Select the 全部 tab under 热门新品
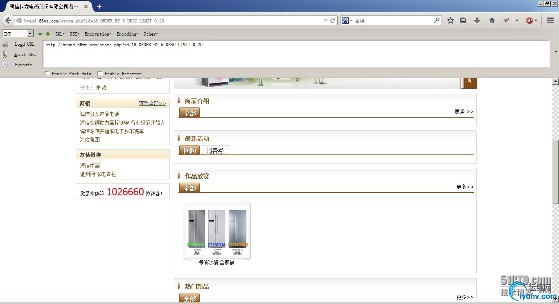This screenshot has height=304, width=559. click(189, 298)
